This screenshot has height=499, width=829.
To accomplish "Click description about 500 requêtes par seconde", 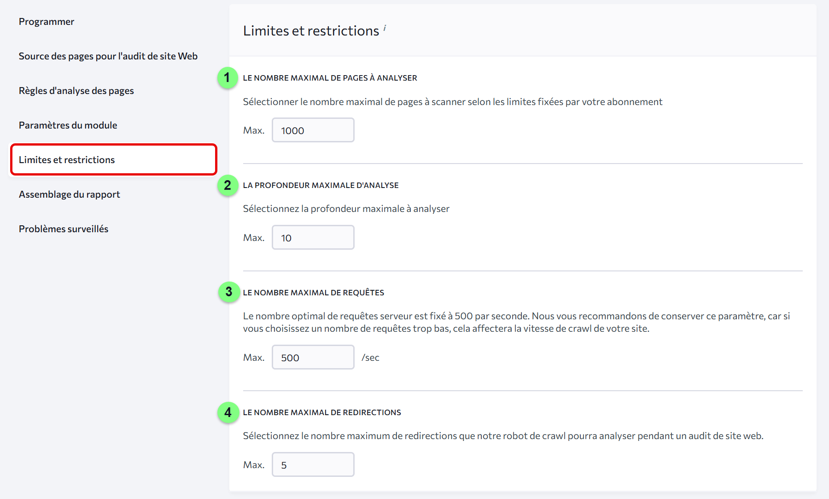I will coord(516,322).
